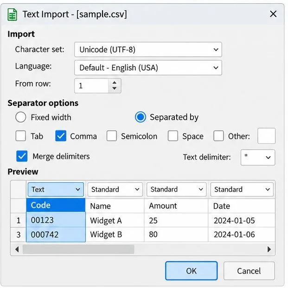Enable the Other separator checkbox

click(218, 136)
